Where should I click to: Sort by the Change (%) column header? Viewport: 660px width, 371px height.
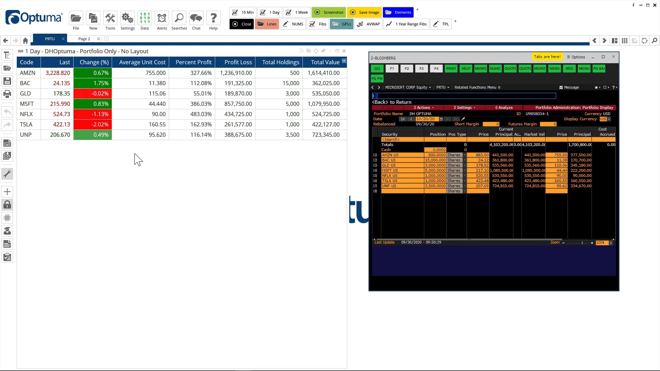[x=93, y=62]
